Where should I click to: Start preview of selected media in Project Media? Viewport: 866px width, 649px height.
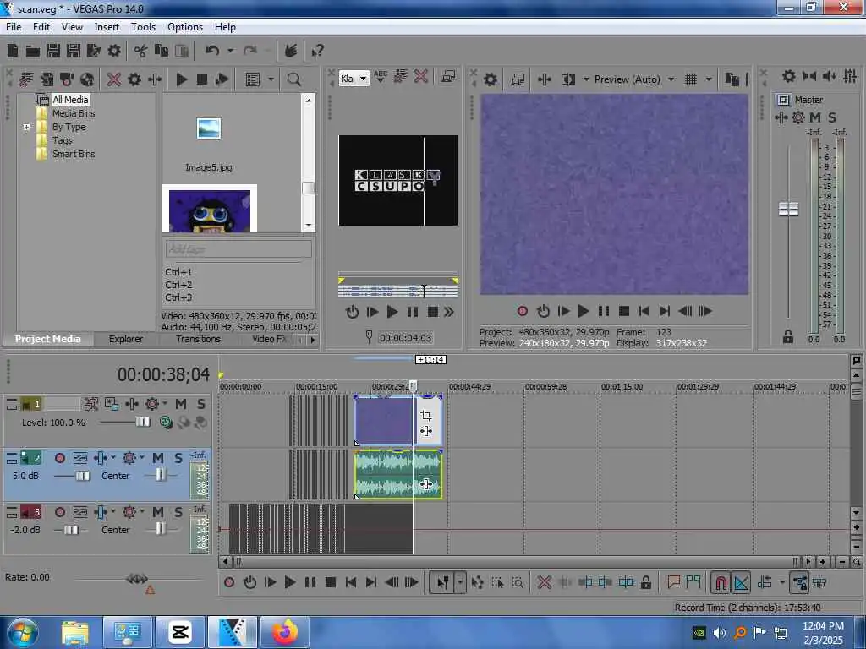[181, 79]
